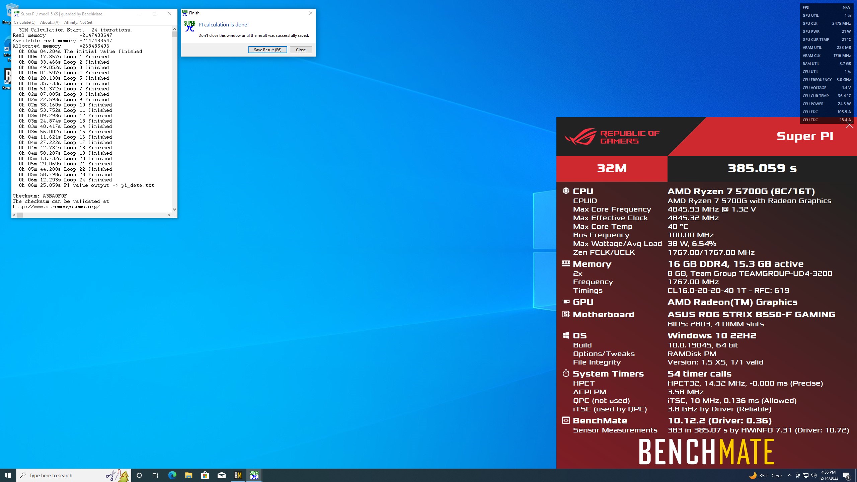857x482 pixels.
Task: Click the scroll right arrow in Super PI log
Action: click(169, 215)
